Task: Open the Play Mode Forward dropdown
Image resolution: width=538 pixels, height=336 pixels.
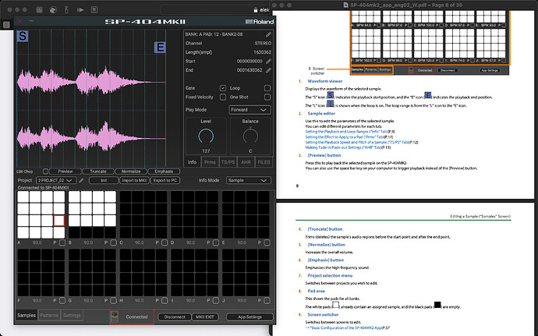Action: pos(250,110)
